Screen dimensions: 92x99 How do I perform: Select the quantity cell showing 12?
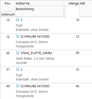(x=77, y=37)
